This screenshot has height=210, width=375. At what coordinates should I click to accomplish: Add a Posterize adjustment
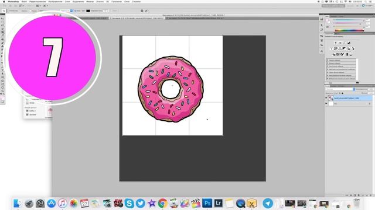point(338,54)
